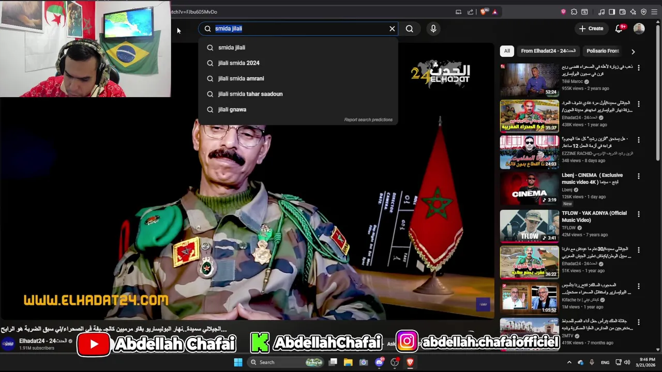Image resolution: width=662 pixels, height=372 pixels.
Task: Click the share page icon in address bar
Action: (470, 12)
